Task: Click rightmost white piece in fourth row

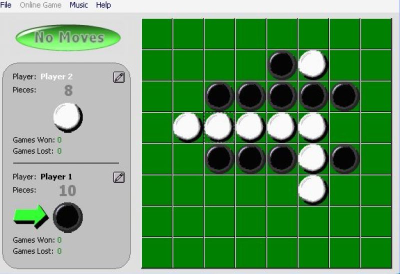Action: tap(313, 127)
